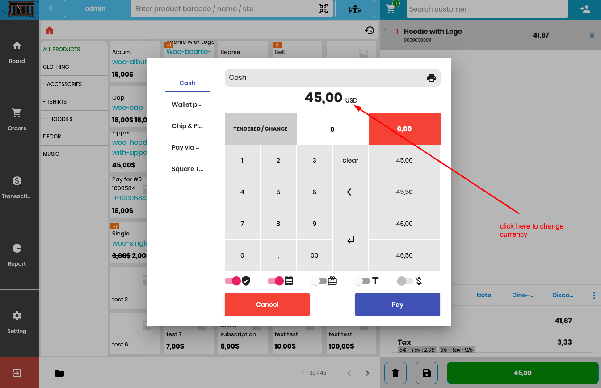
Task: Click the add customer icon
Action: pyautogui.click(x=584, y=9)
